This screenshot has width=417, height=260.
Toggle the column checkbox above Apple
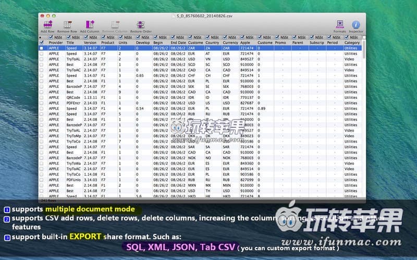tap(242, 37)
